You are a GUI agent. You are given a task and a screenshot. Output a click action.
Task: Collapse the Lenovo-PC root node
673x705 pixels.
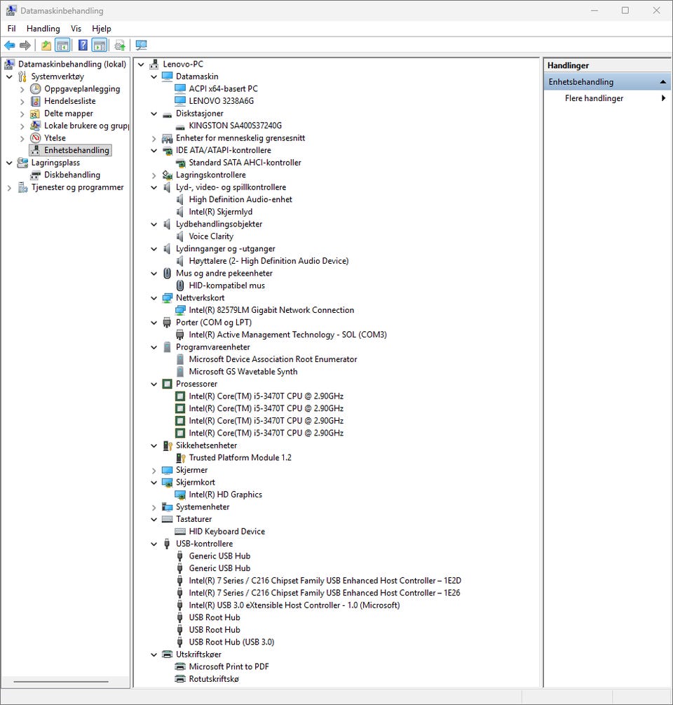[141, 65]
